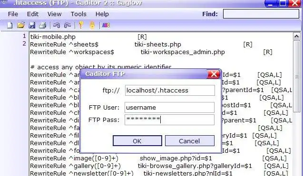Minimize the Caditor main window

[x=271, y=3]
